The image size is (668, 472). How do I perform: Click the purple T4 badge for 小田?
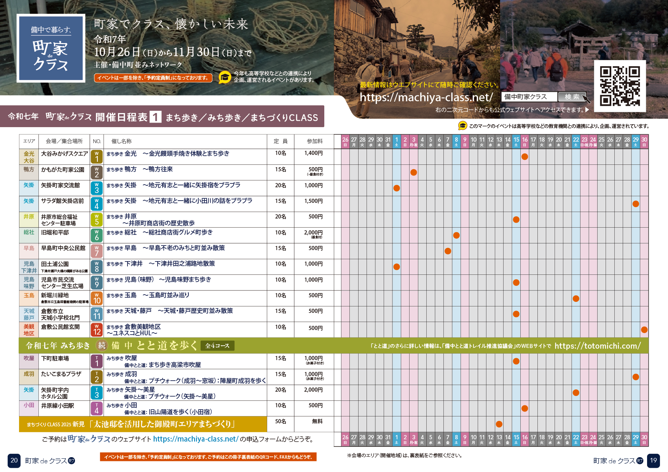97,408
